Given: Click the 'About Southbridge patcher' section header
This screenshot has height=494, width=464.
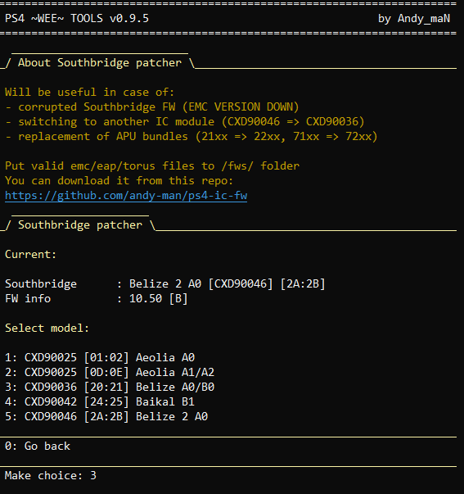Looking at the screenshot, I should coord(100,63).
